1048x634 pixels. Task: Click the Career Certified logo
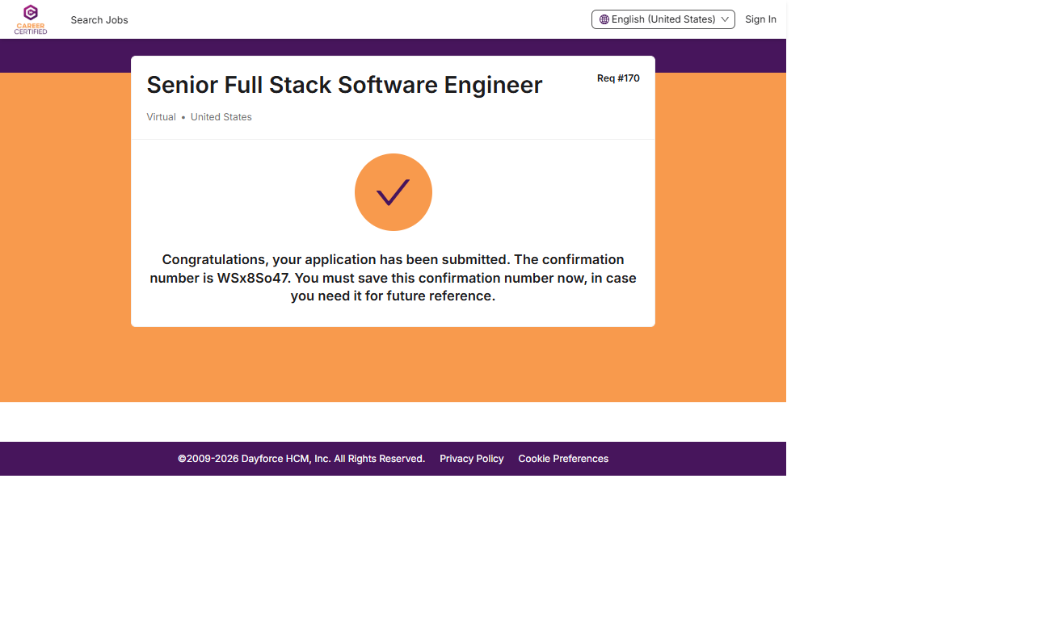point(31,19)
